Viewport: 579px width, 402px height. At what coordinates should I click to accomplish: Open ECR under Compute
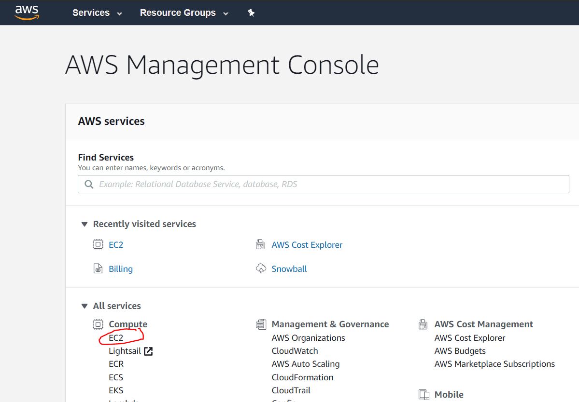click(x=116, y=364)
